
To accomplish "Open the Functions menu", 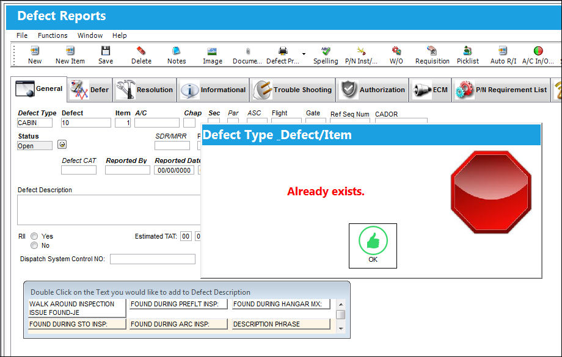I will tap(53, 35).
